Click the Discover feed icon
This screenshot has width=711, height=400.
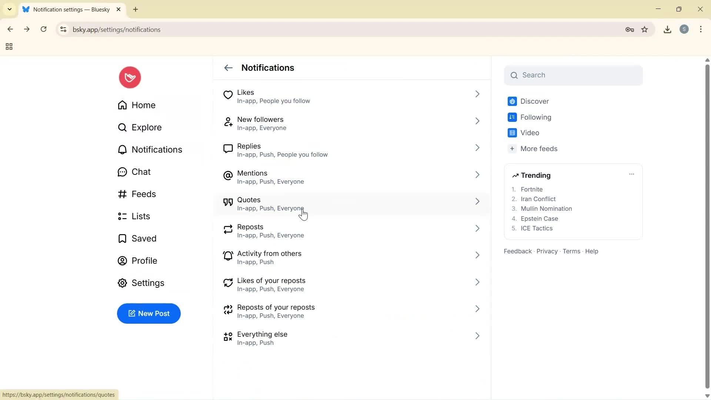[x=512, y=101]
